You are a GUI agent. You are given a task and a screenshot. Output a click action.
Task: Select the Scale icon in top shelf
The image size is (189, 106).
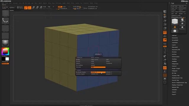click(x=37, y=8)
